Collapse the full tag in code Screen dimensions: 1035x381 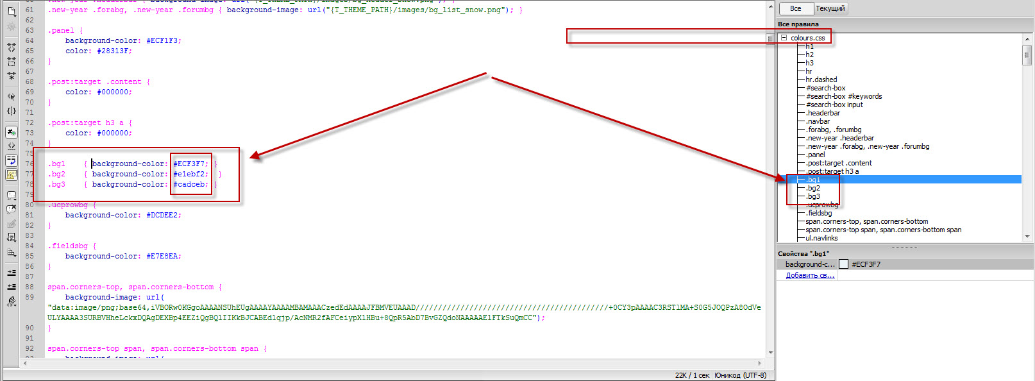click(x=12, y=47)
